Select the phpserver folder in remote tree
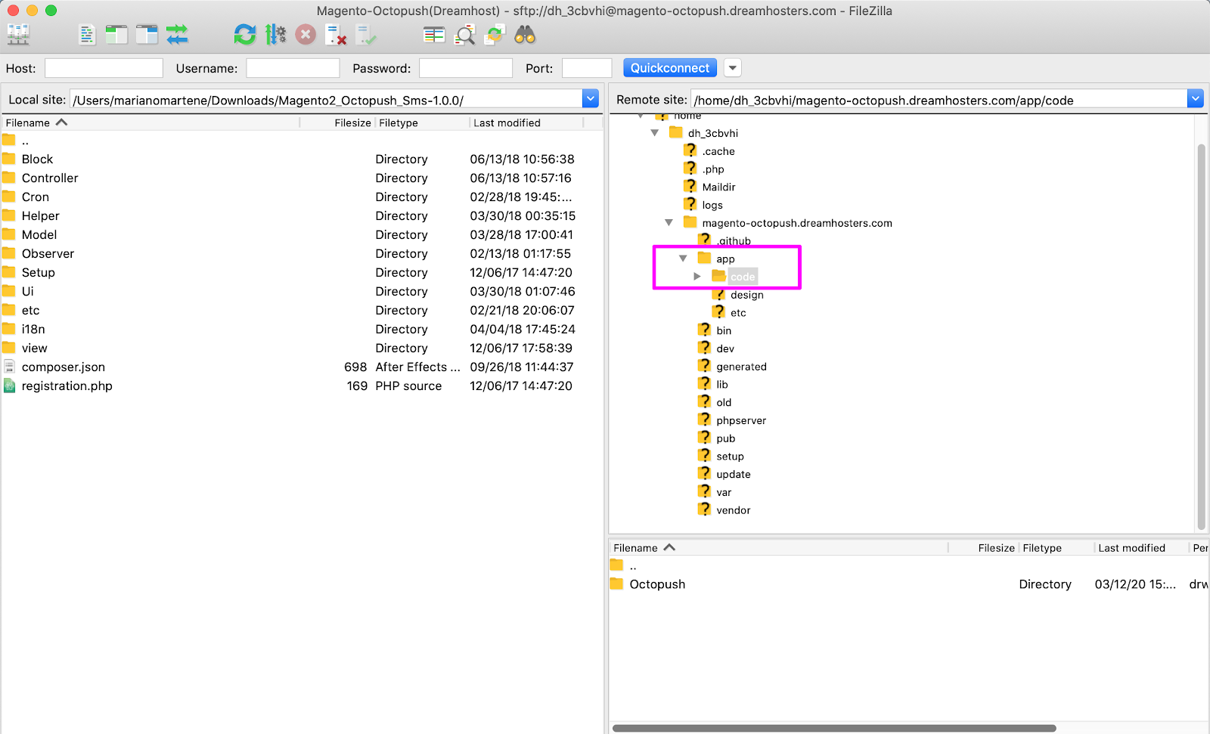Screen dimensions: 1210x734 741,421
